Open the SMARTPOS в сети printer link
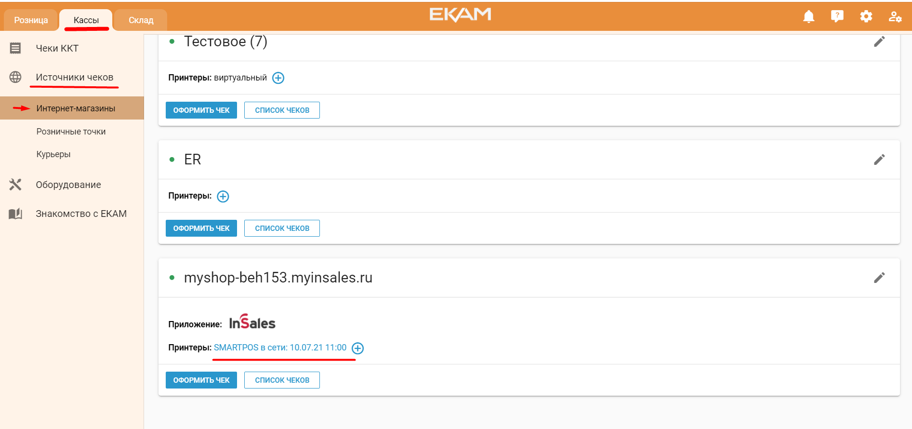Screen dimensions: 912x429 point(280,348)
